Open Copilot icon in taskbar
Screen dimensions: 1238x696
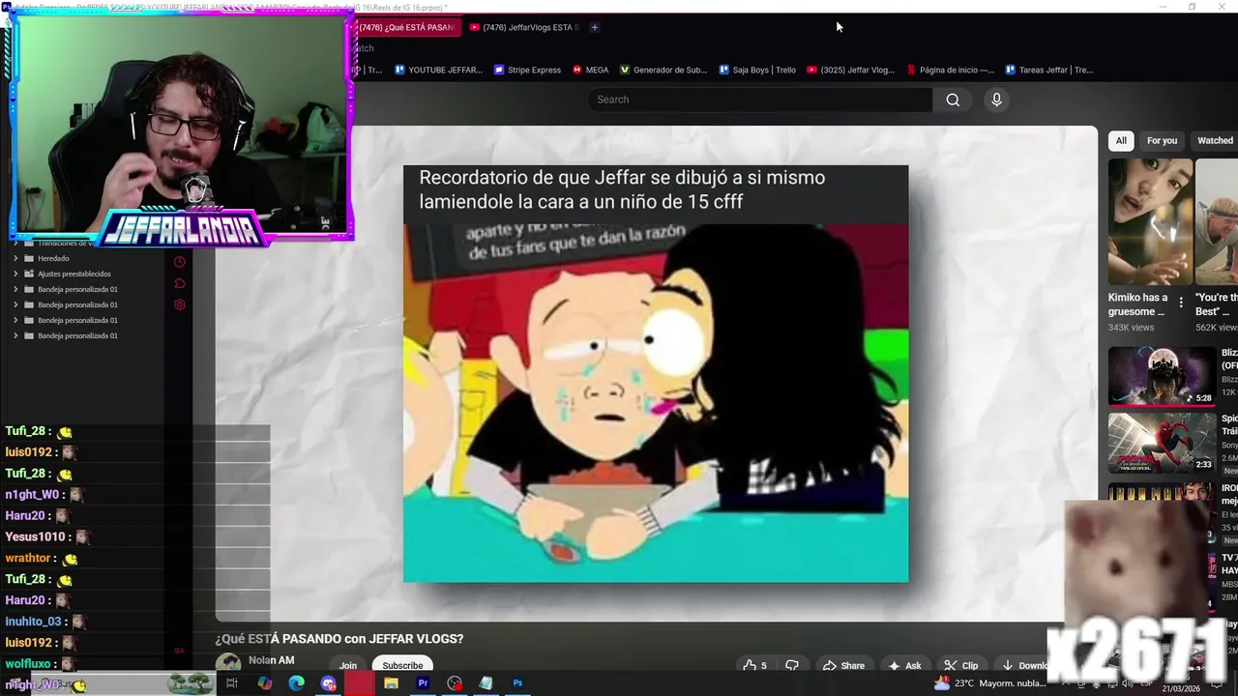click(265, 683)
